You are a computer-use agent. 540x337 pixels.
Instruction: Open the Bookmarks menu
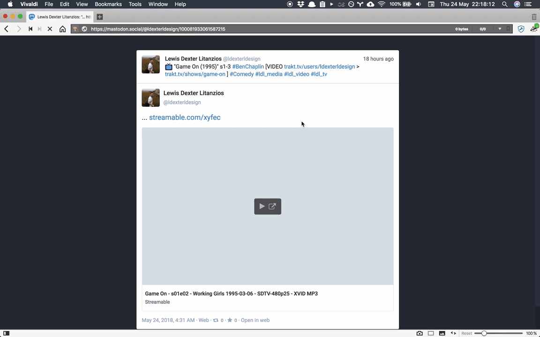[x=108, y=4]
